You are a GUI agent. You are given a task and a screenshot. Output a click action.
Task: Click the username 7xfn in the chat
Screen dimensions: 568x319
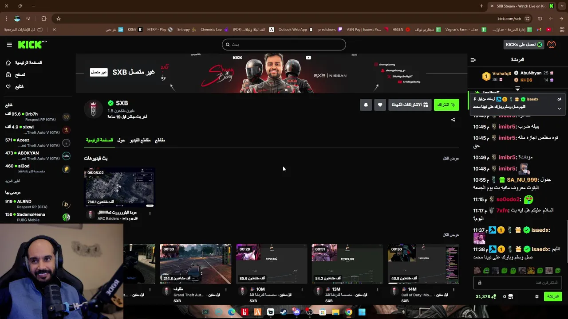502,211
